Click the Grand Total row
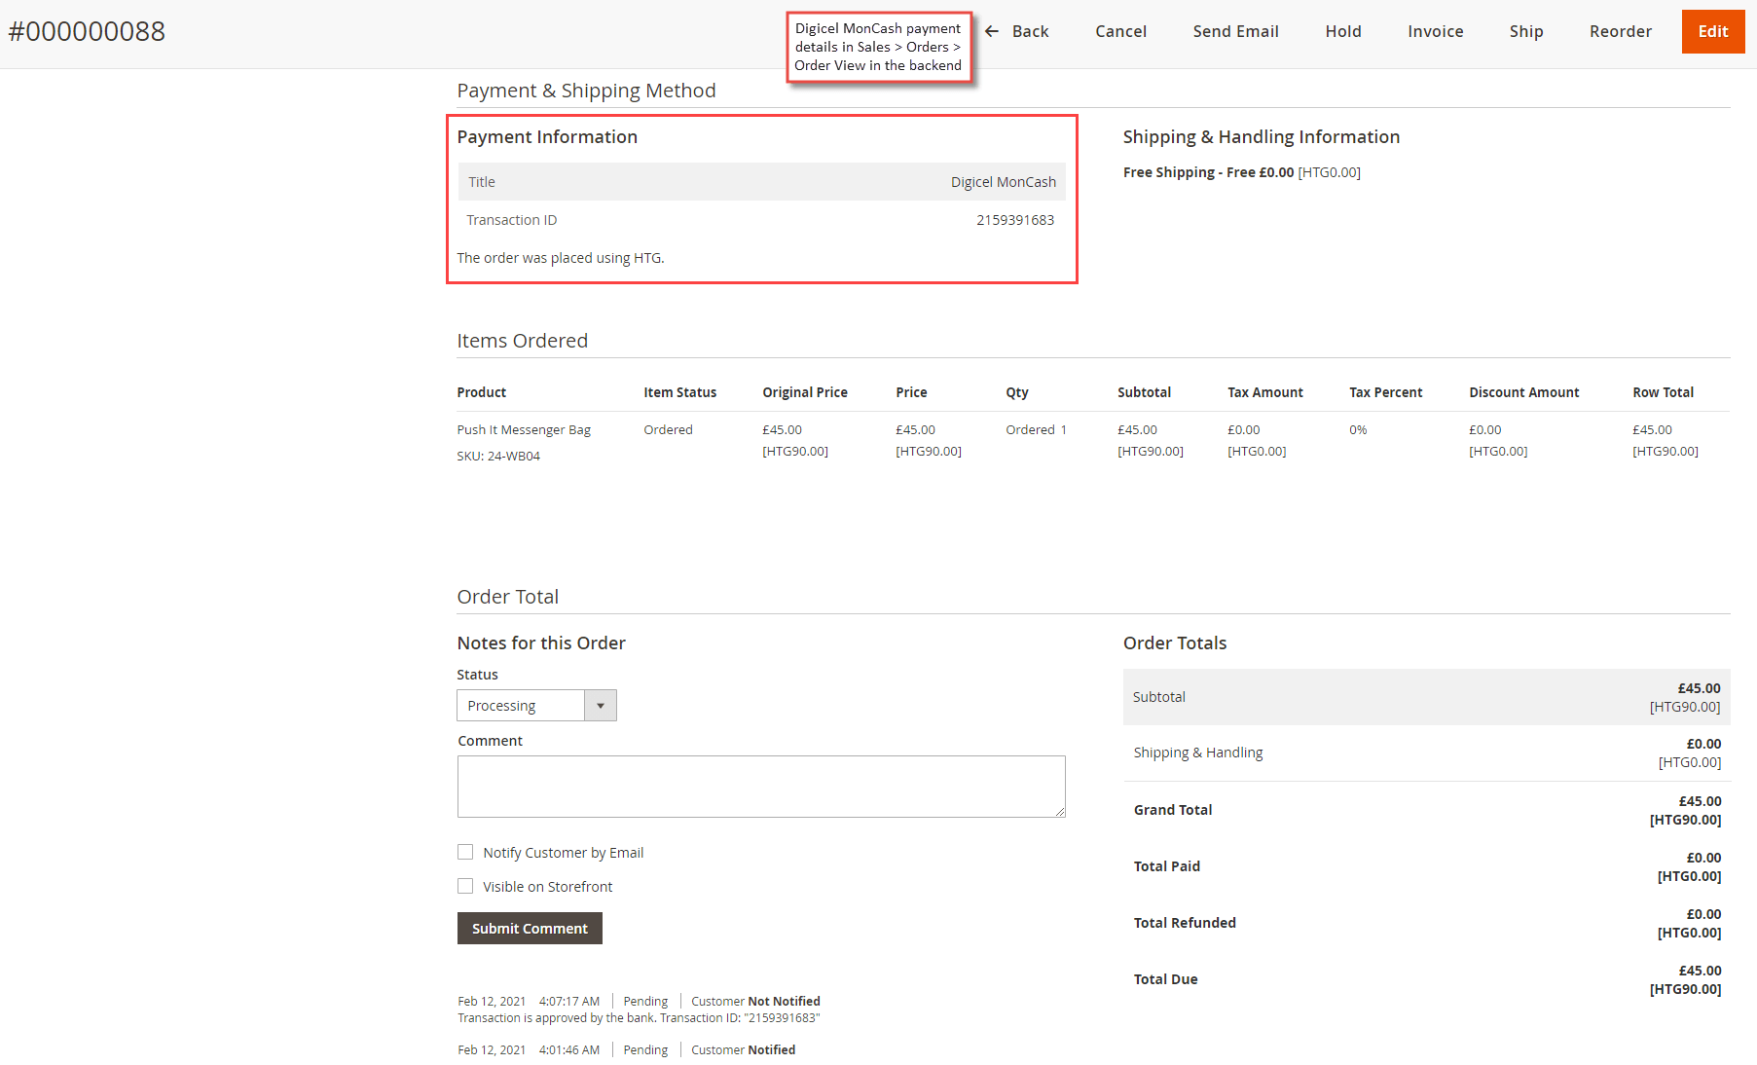1757x1065 pixels. pos(1172,809)
